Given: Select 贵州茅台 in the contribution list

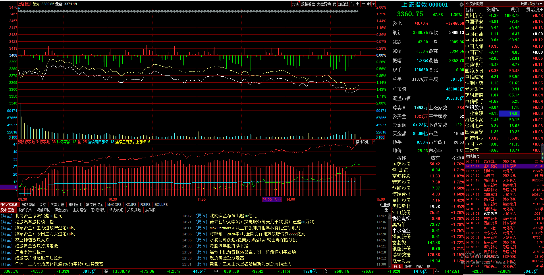Looking at the screenshot, I should click(504, 16).
